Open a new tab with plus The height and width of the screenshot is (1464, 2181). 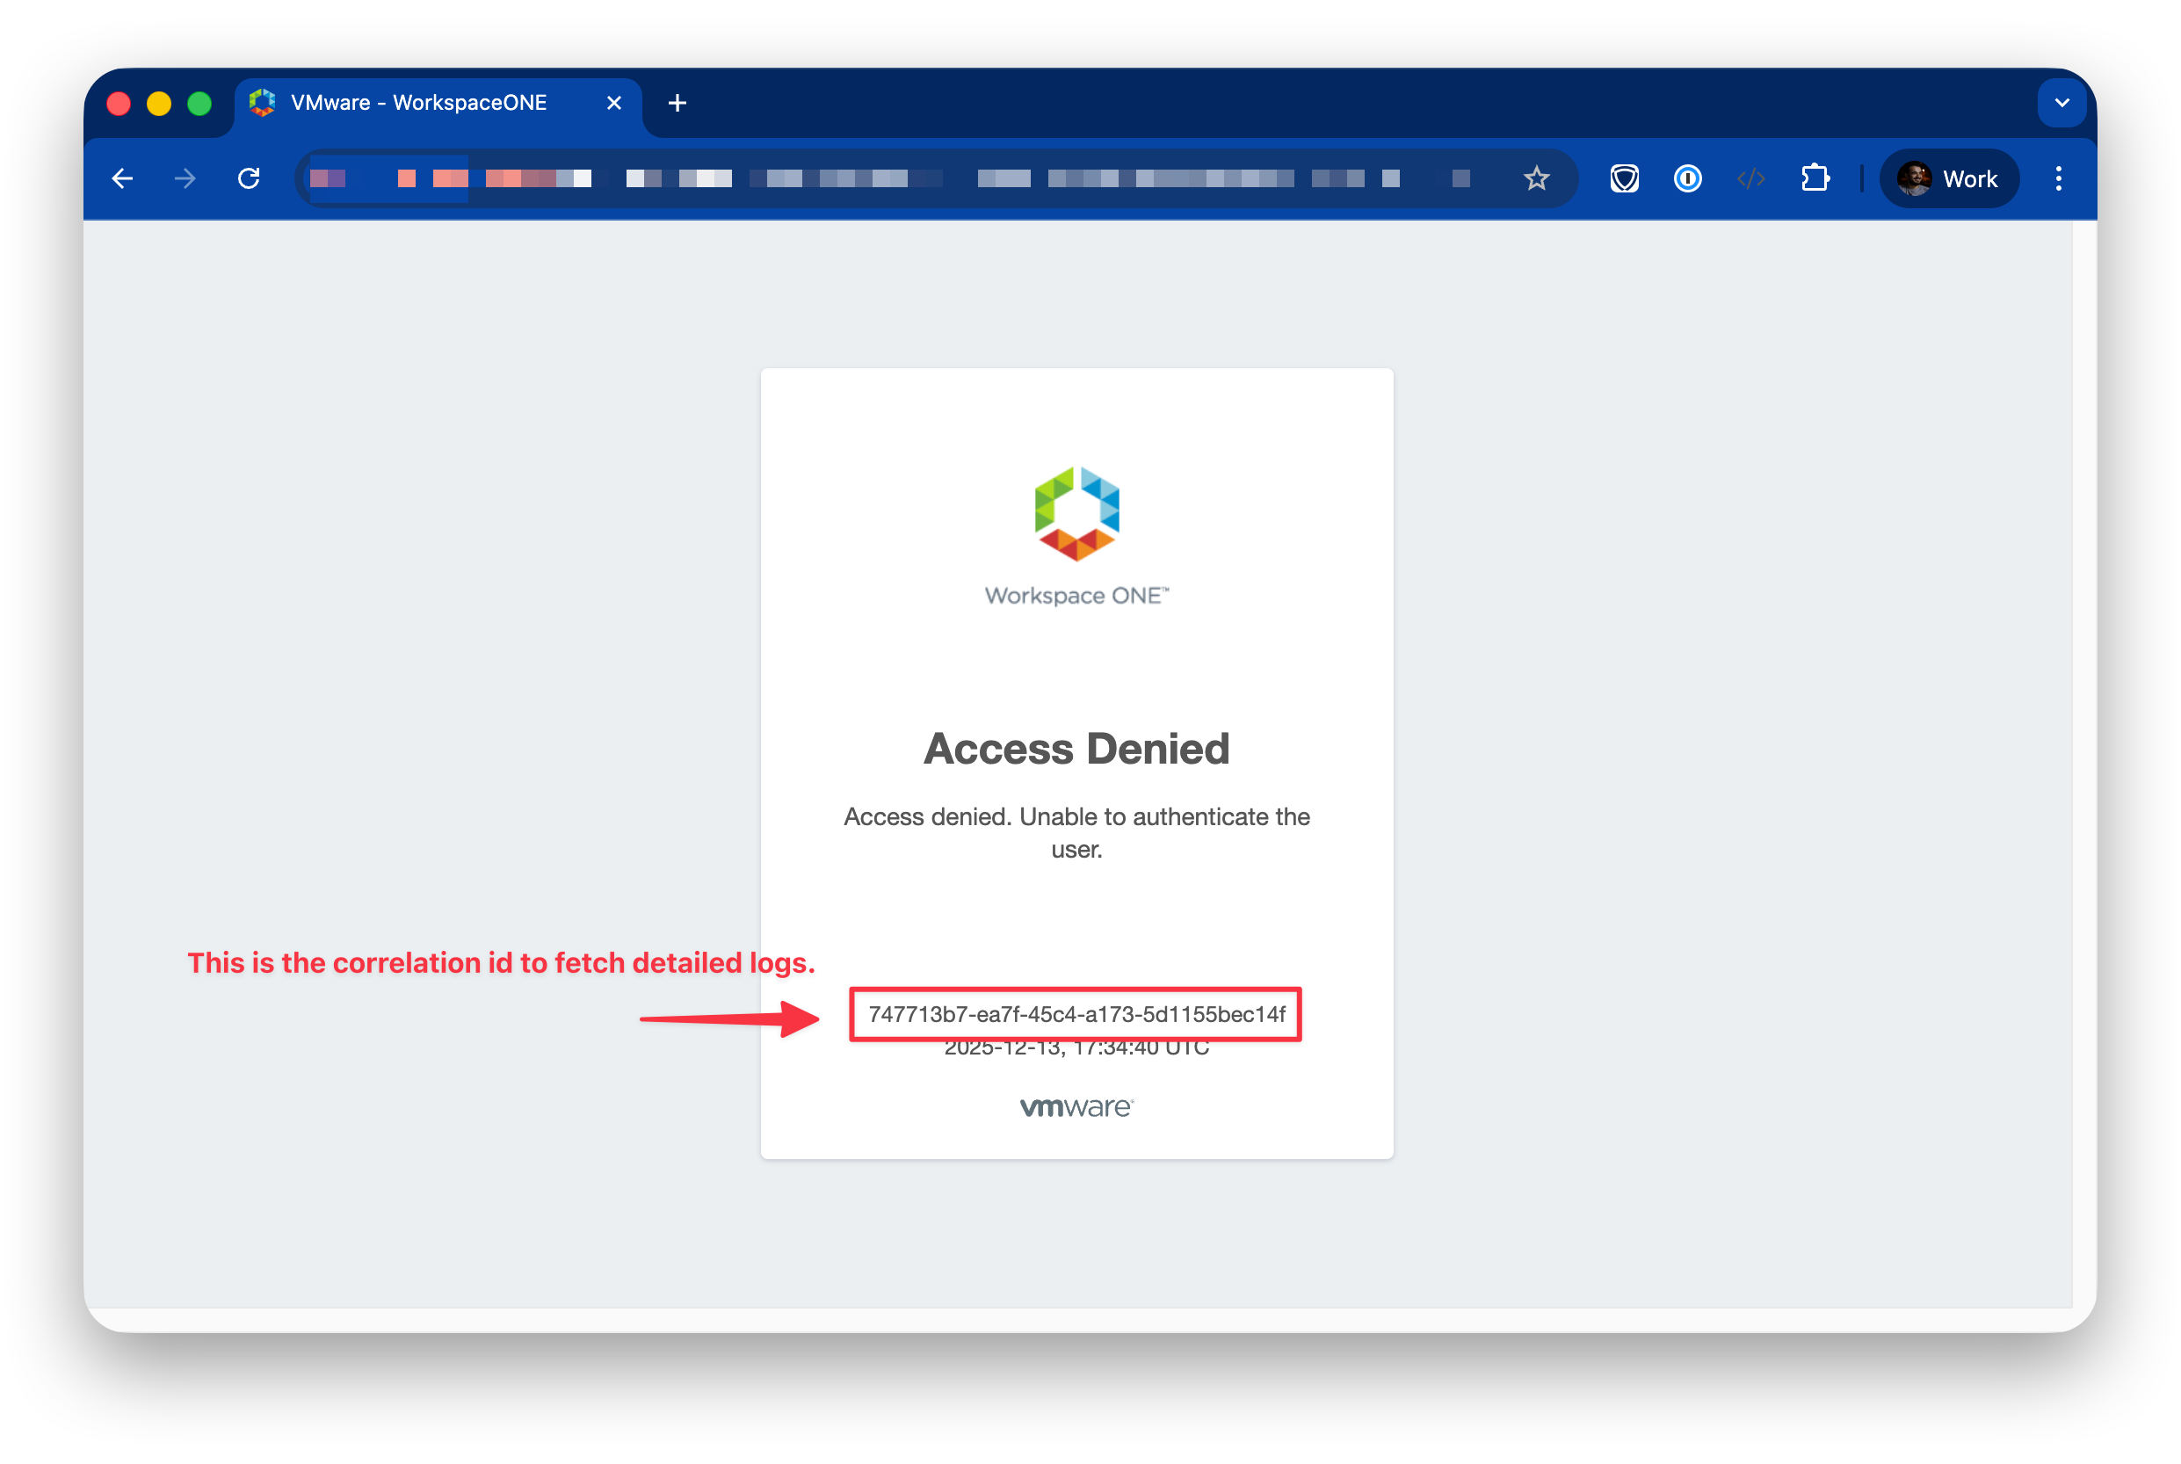pos(677,103)
